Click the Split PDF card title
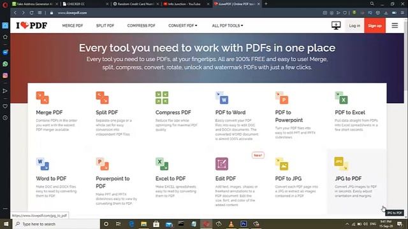408x229 pixels. [106, 113]
